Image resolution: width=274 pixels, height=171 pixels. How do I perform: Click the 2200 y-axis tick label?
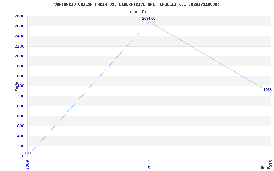tap(20, 46)
